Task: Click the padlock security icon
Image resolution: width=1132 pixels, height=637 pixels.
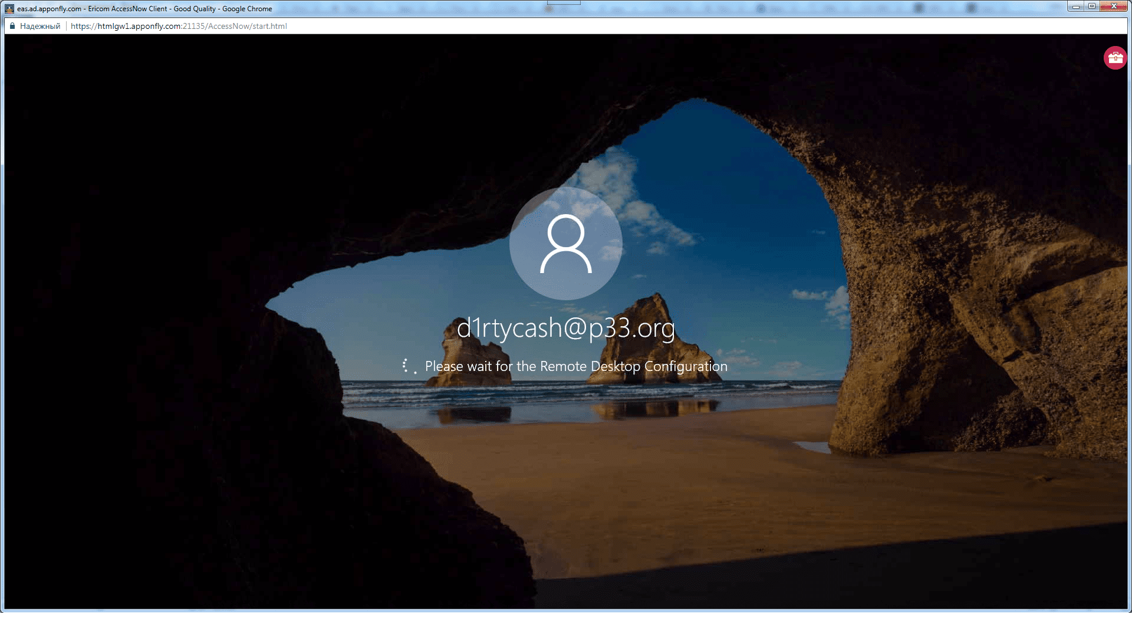Action: (x=12, y=26)
